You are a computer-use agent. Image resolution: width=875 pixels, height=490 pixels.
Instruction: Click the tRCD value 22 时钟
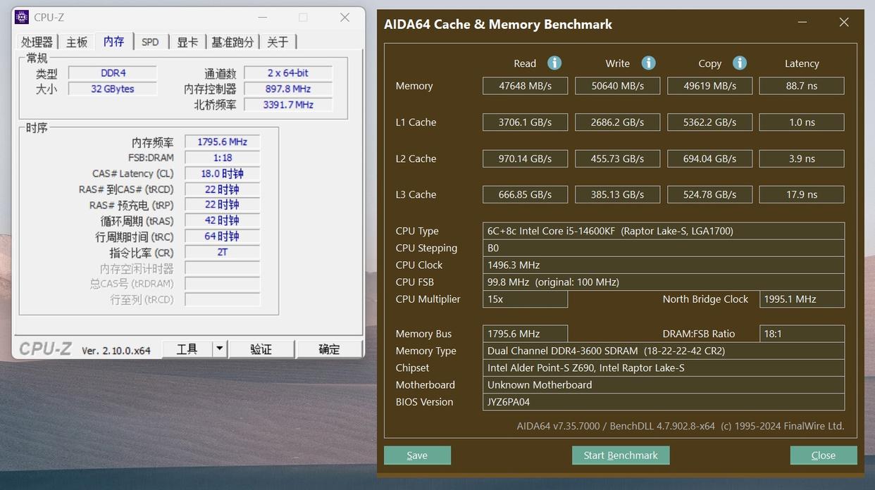(222, 189)
